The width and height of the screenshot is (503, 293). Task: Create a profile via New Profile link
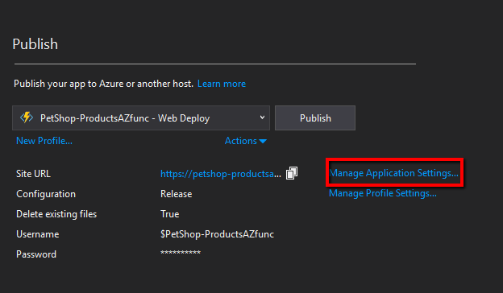[44, 141]
